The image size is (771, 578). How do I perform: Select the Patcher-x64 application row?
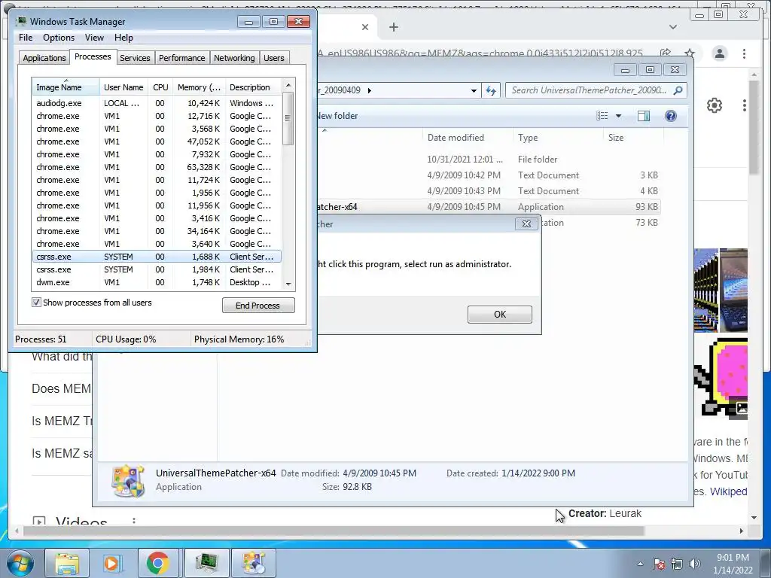click(x=489, y=207)
